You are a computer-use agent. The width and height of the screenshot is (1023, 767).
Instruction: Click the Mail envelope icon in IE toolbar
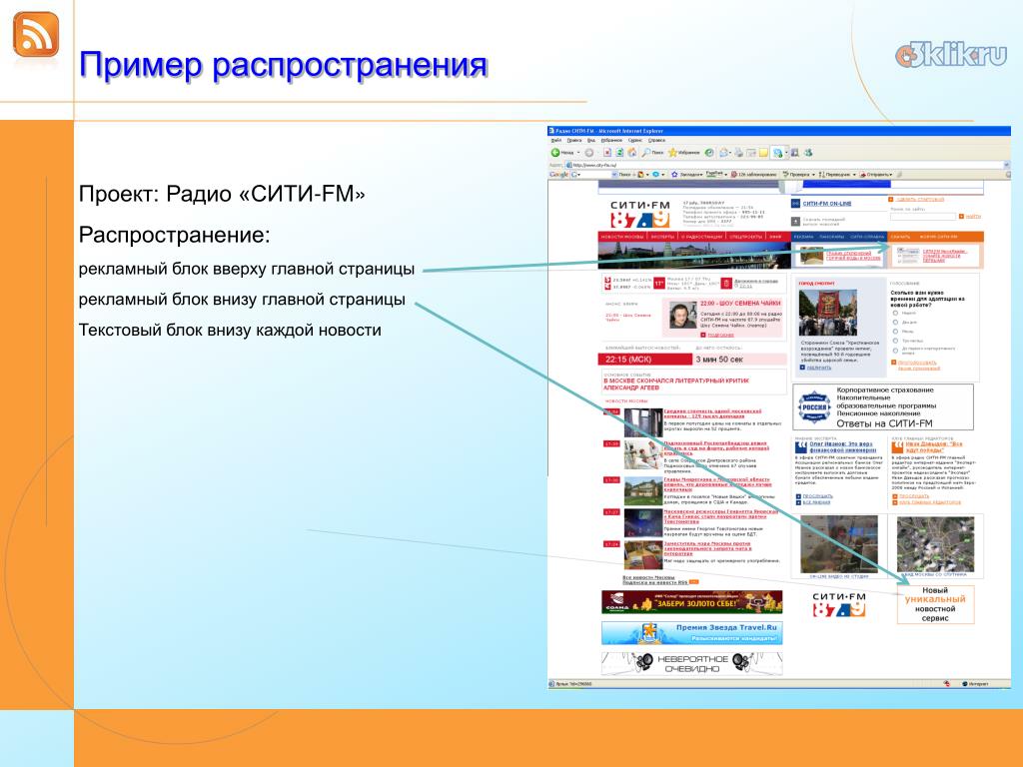(723, 153)
